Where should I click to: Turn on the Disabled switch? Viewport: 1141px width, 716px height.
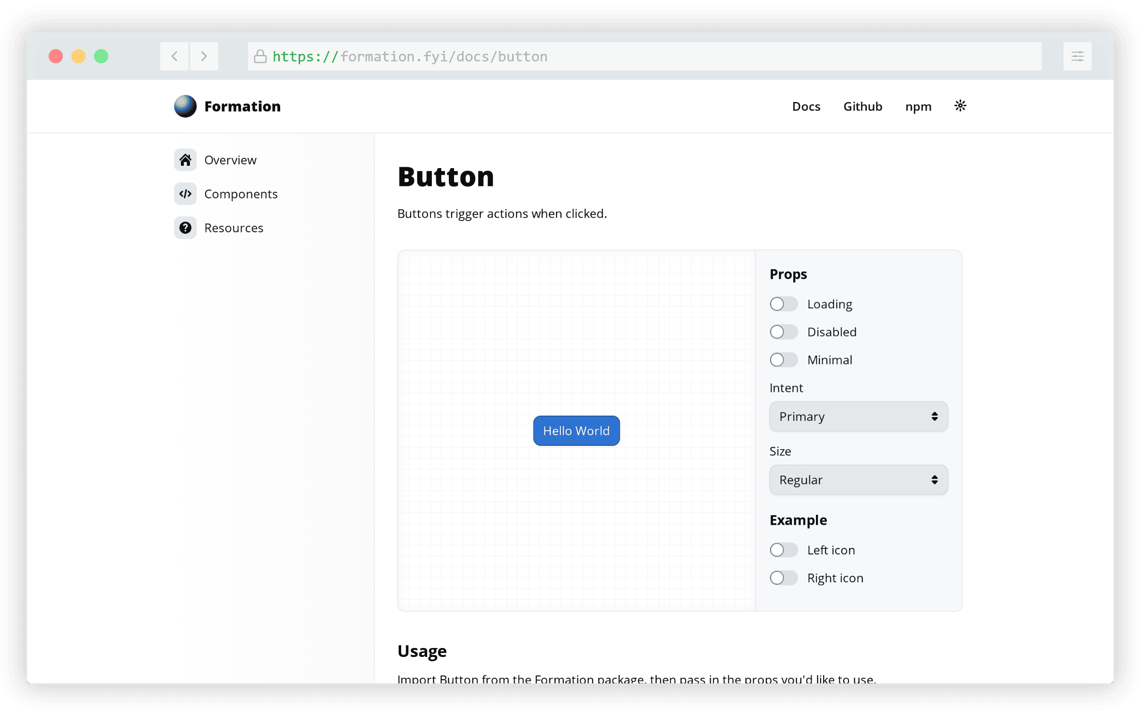783,332
